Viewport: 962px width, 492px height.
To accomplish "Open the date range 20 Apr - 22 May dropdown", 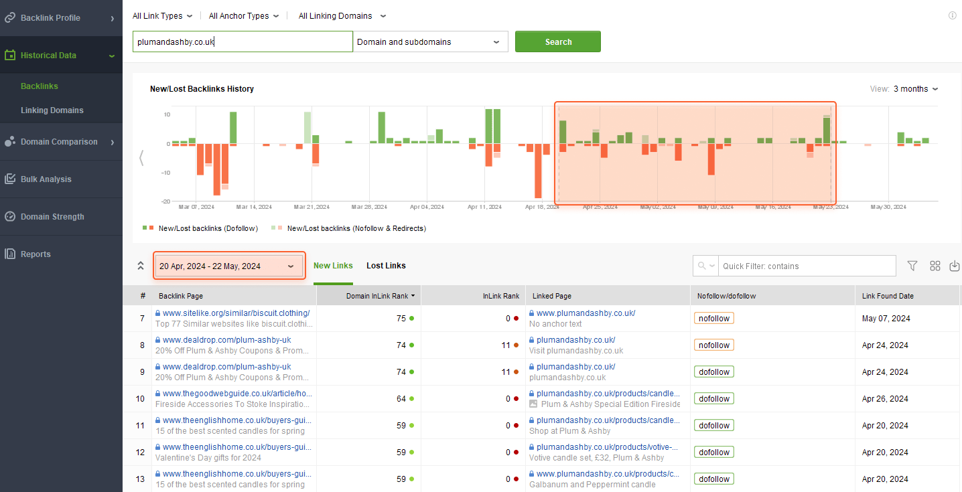I will pos(229,266).
